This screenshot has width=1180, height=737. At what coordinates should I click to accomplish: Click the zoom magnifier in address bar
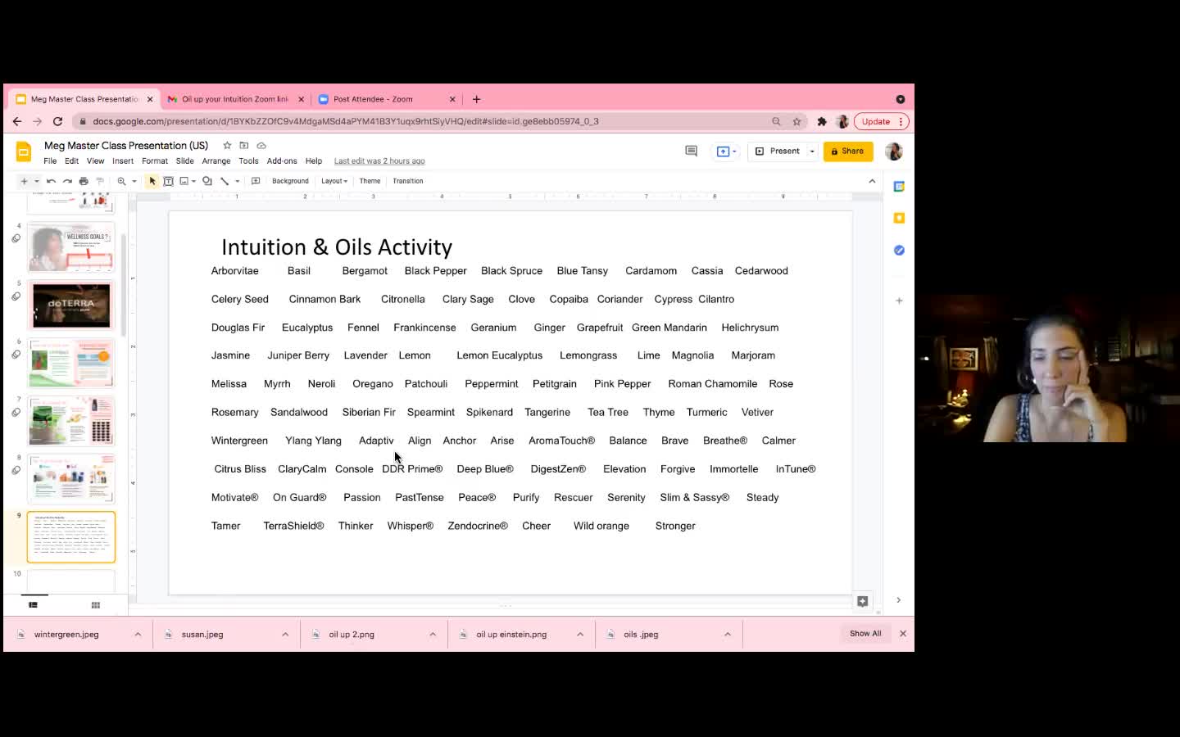[776, 121]
